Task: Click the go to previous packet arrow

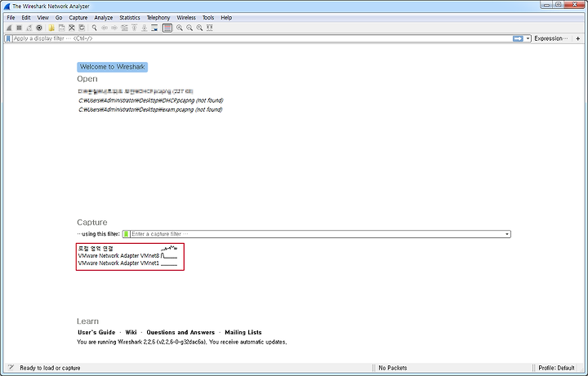Action: tap(105, 28)
